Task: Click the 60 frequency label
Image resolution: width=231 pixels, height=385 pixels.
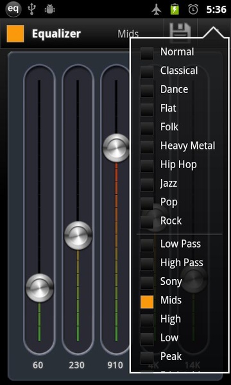Action: (x=38, y=365)
